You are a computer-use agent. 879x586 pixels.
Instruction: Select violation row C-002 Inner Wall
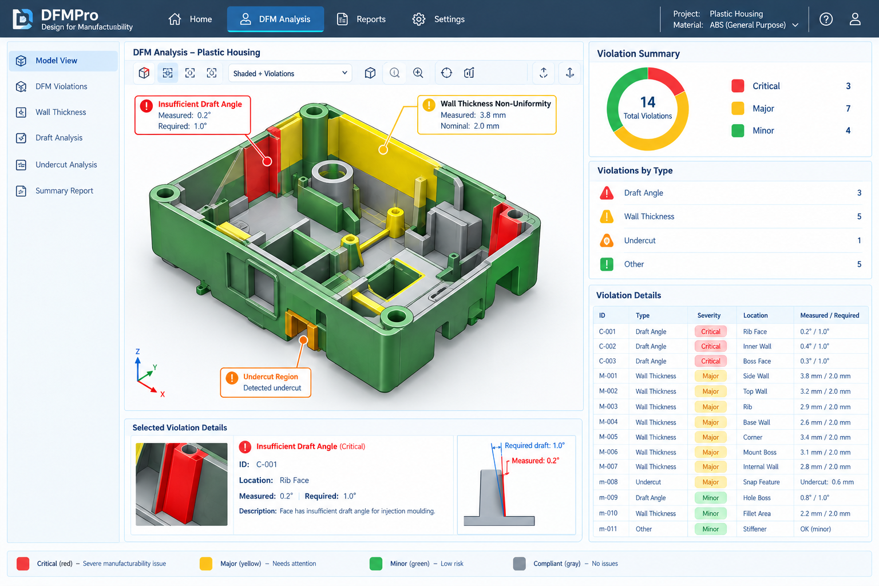[731, 346]
